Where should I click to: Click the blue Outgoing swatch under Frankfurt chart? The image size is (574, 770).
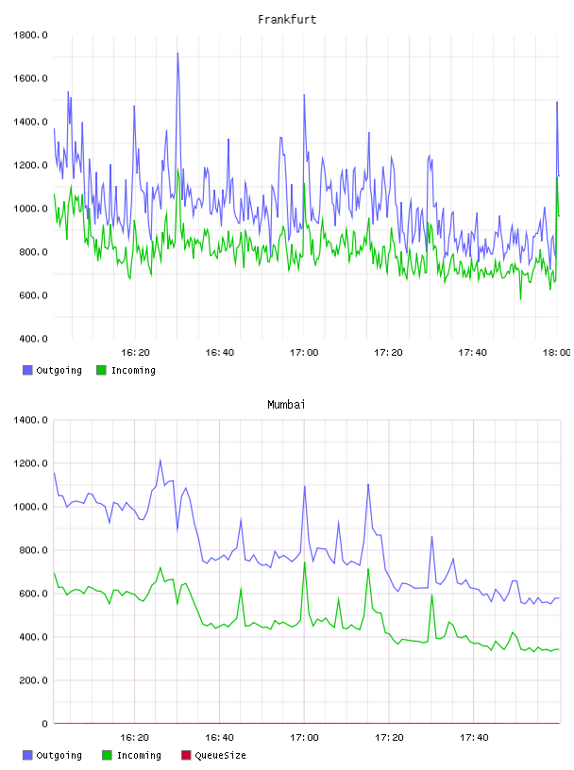click(x=27, y=370)
